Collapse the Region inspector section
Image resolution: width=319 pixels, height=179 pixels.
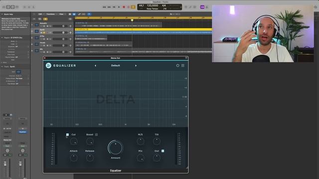[2, 38]
